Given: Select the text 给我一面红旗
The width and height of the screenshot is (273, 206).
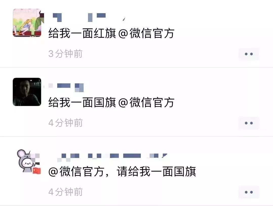Looking at the screenshot, I should coord(82,33).
